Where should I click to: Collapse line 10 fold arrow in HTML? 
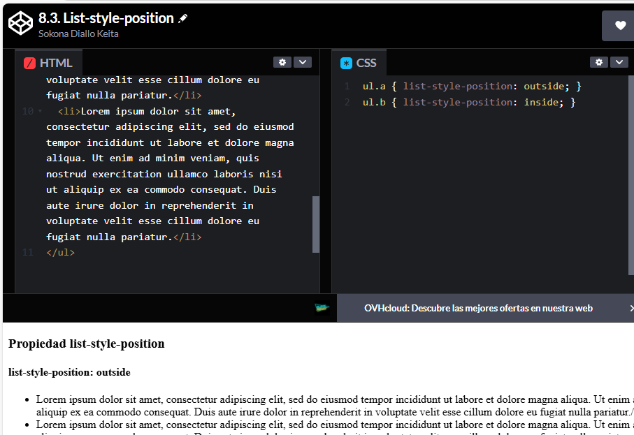pos(40,111)
